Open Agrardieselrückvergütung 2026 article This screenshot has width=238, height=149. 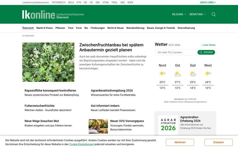[112, 90]
